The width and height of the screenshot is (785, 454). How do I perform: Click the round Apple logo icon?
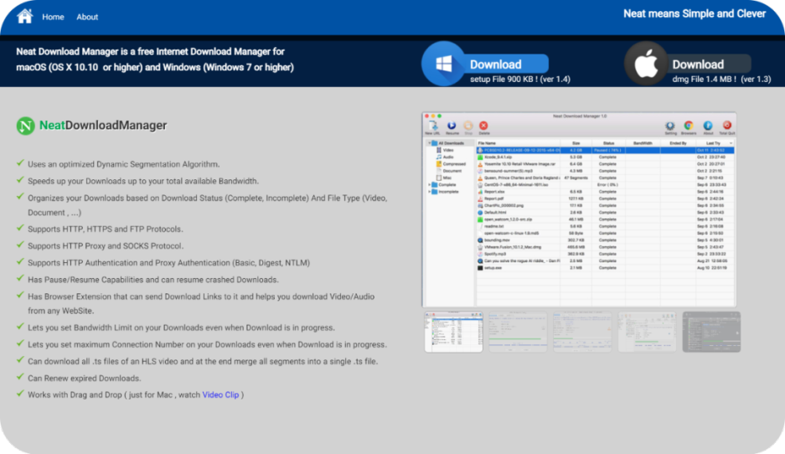(x=646, y=64)
